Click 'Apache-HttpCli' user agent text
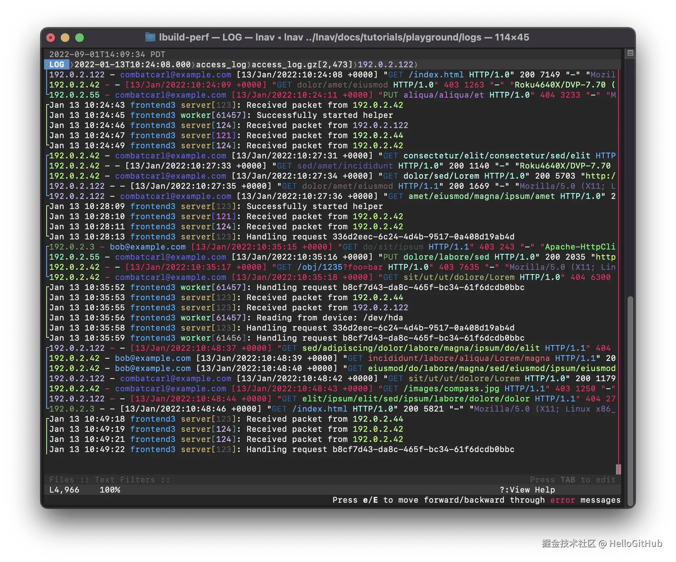The image size is (676, 562). pos(580,247)
